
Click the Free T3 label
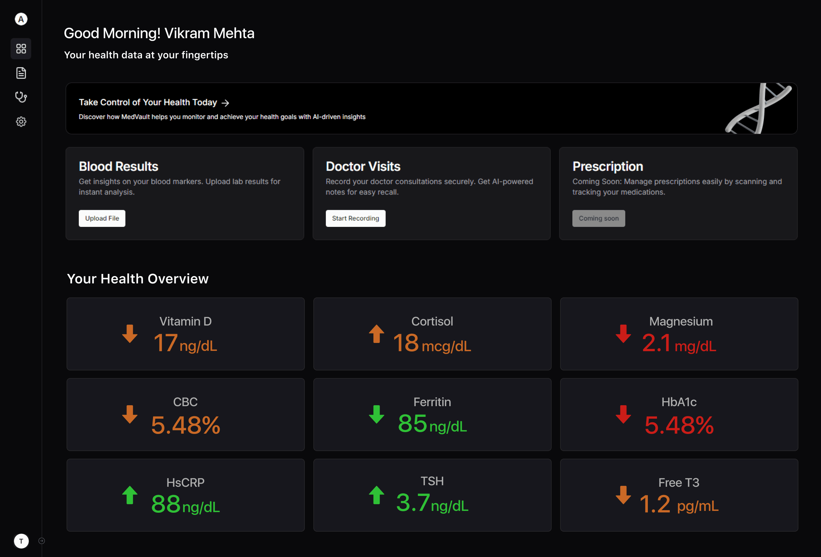click(x=679, y=482)
